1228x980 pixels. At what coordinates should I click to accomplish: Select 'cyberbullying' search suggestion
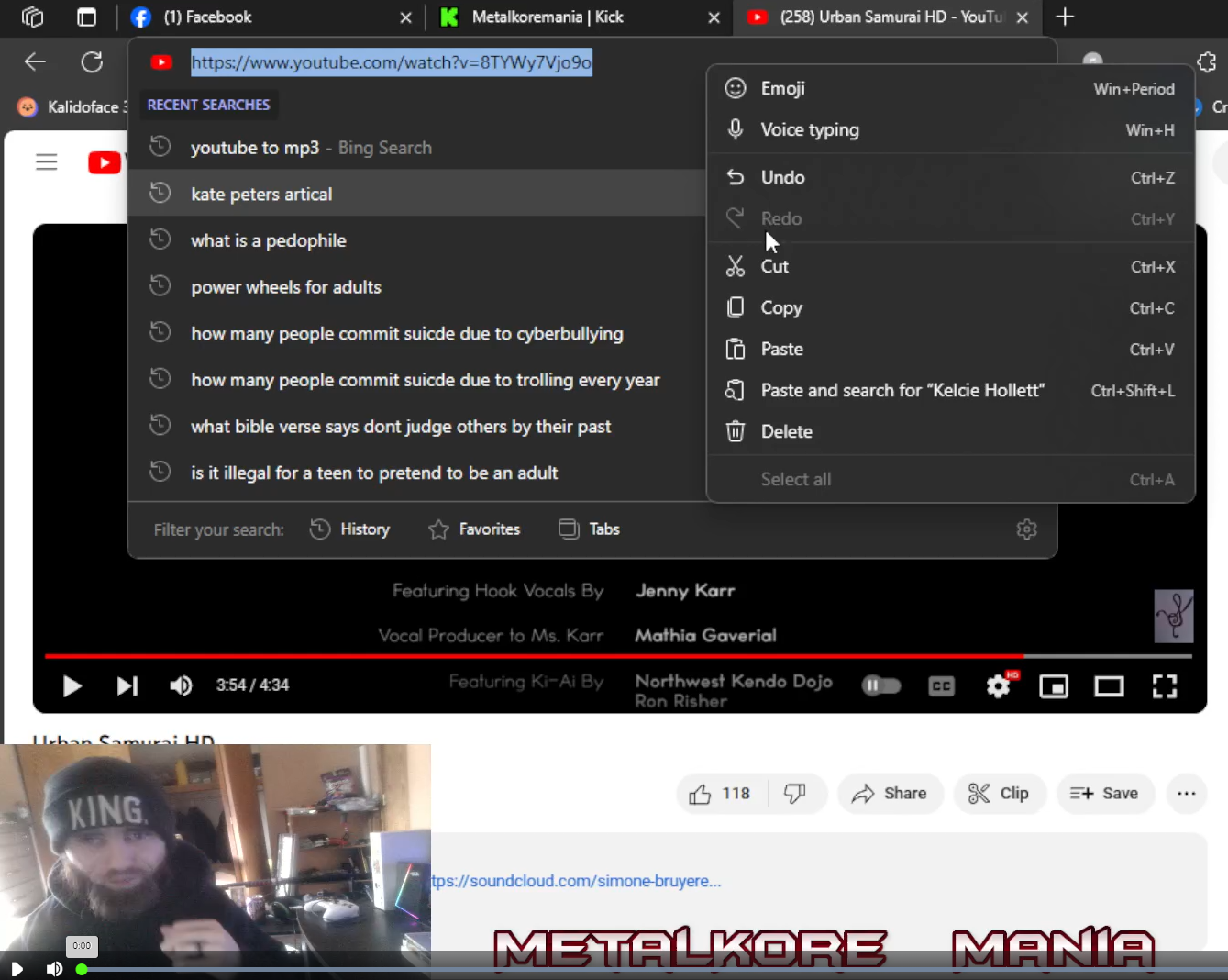tap(416, 334)
